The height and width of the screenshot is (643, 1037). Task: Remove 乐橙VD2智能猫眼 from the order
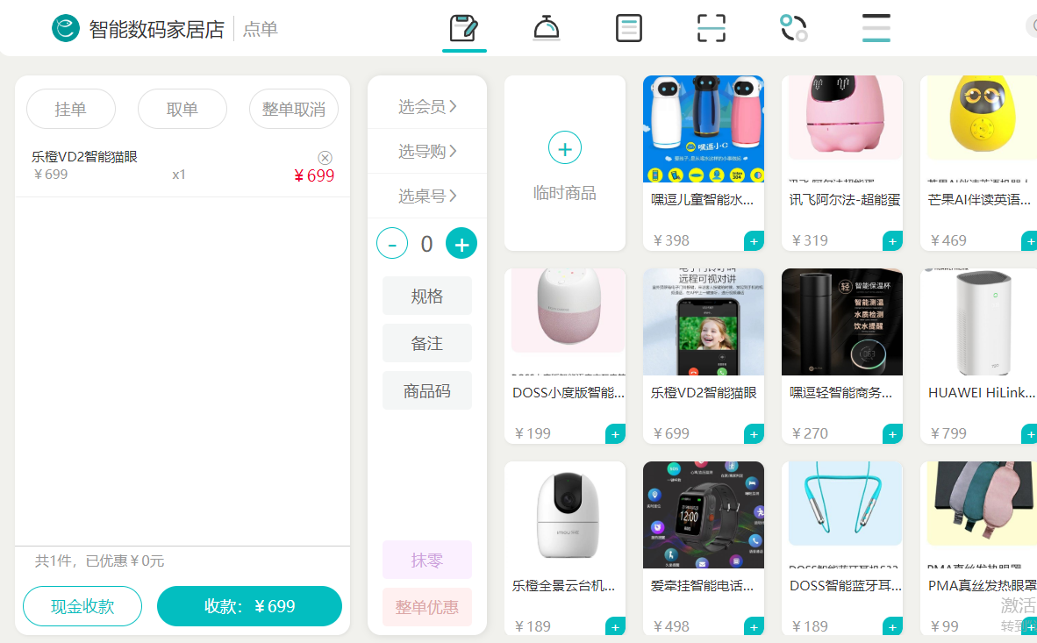pyautogui.click(x=325, y=157)
